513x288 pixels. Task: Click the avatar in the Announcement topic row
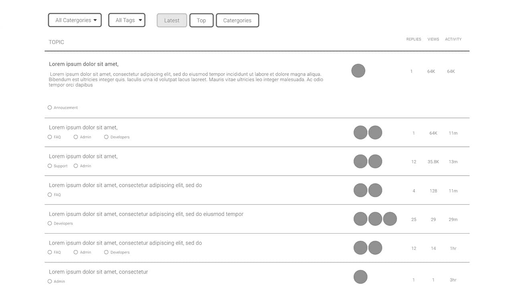(x=358, y=71)
